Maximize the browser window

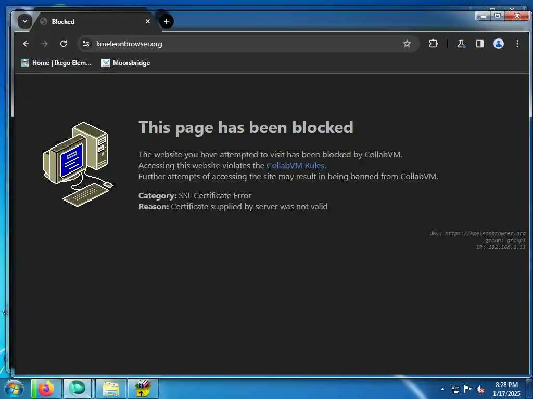click(498, 16)
